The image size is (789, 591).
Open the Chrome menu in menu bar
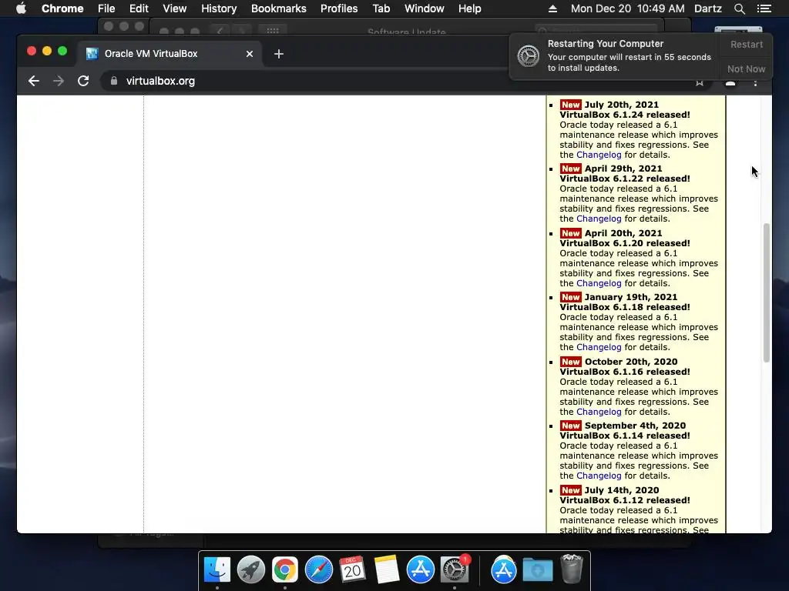click(x=62, y=8)
